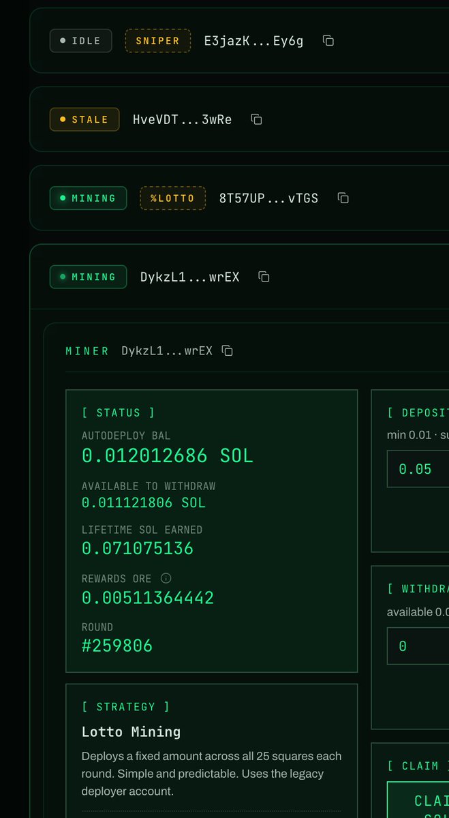Viewport: 449px width, 818px height.
Task: Expand the HveVDT...3wRe miner row
Action: point(239,119)
